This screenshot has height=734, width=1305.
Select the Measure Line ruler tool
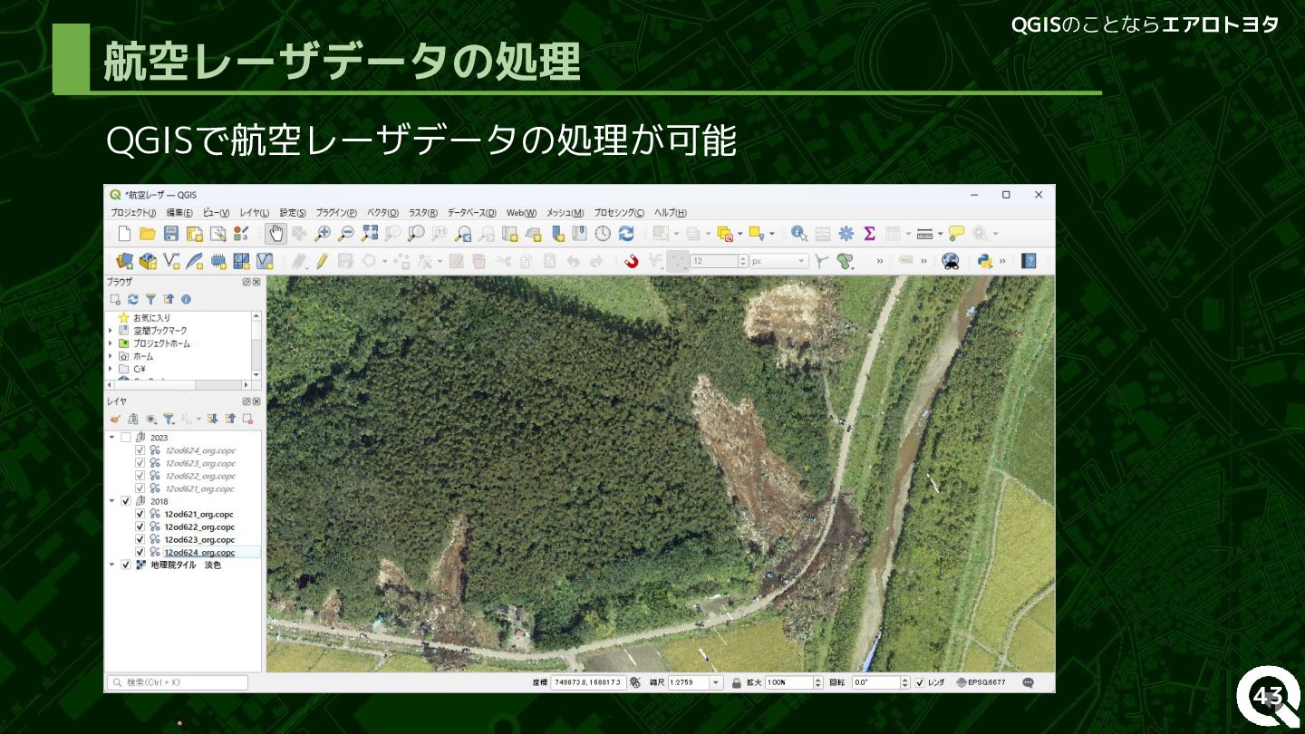[924, 234]
